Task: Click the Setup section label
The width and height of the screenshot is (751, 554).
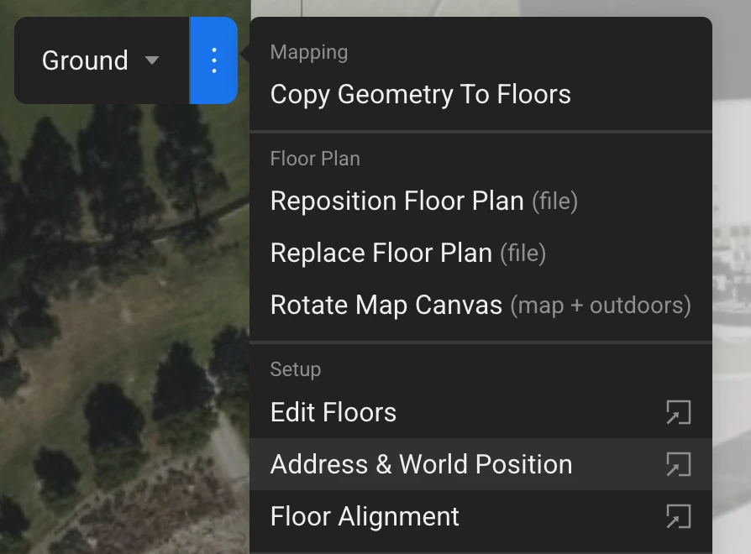Action: coord(296,369)
